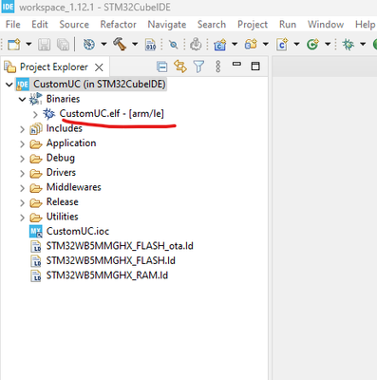
Task: Click the New source folder icon
Action: pos(251,45)
